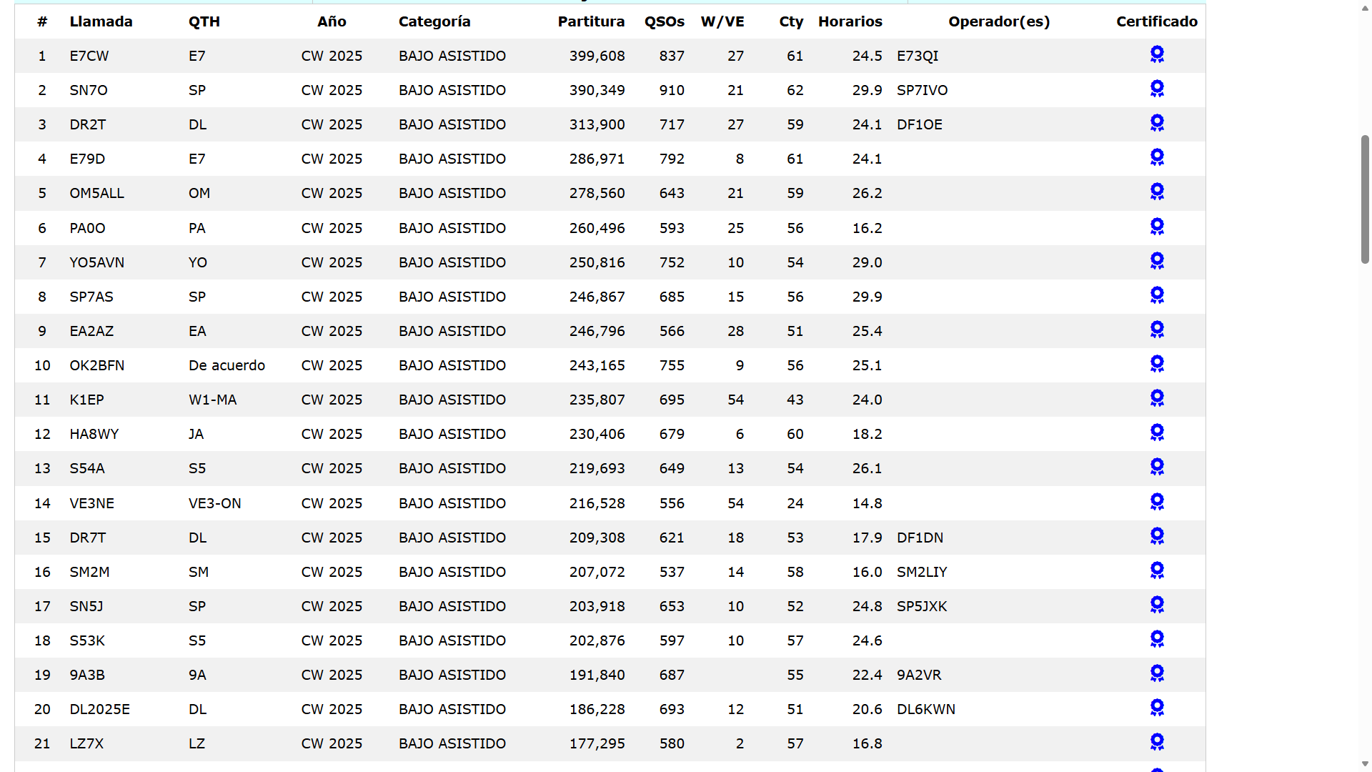
Task: Click certificate ribbon for K1EP
Action: tap(1157, 398)
